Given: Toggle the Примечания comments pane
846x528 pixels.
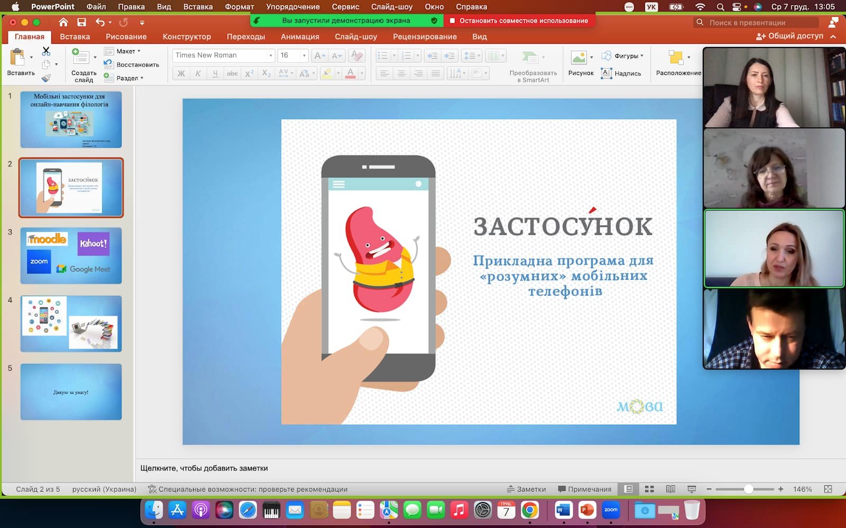Looking at the screenshot, I should point(585,489).
